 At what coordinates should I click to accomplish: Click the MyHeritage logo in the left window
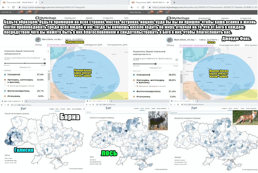(x=46, y=18)
